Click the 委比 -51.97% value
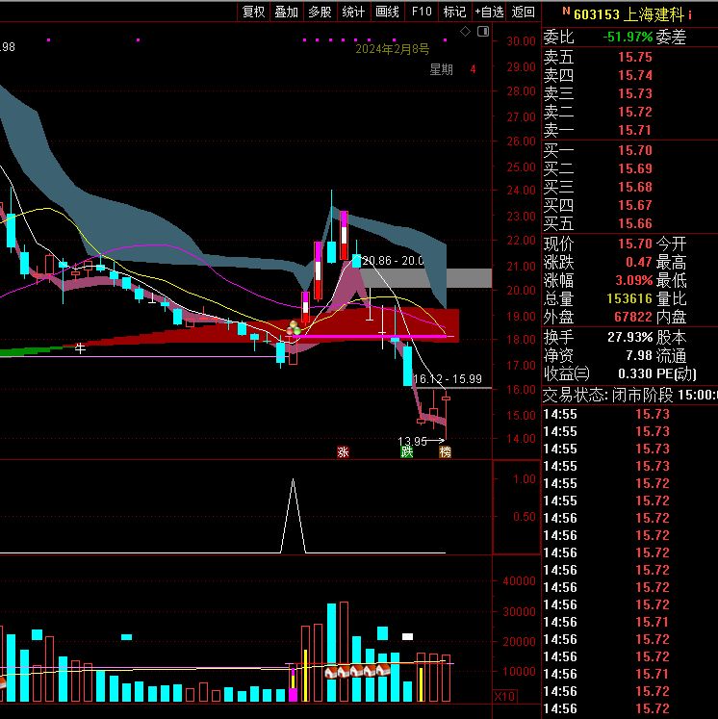Image resolution: width=718 pixels, height=719 pixels. [628, 37]
